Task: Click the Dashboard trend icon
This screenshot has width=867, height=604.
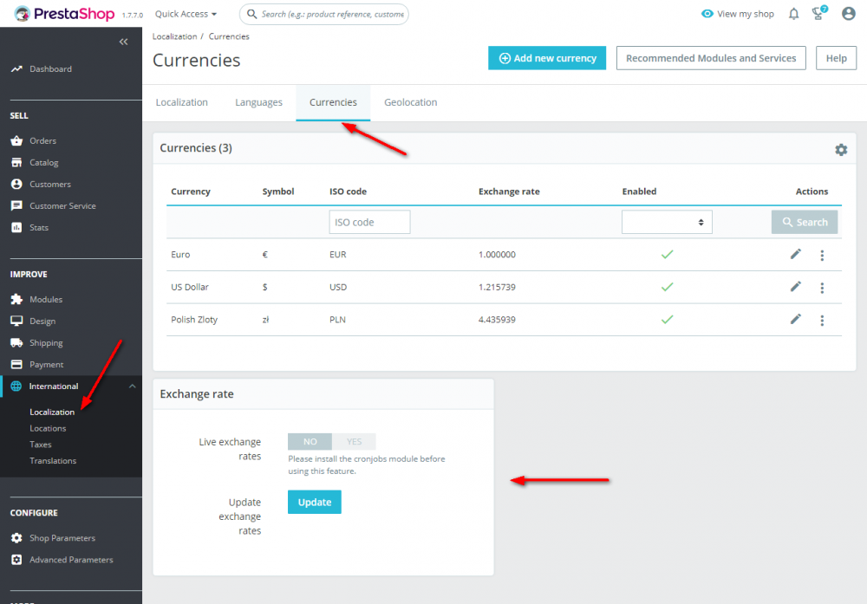Action: pos(16,69)
